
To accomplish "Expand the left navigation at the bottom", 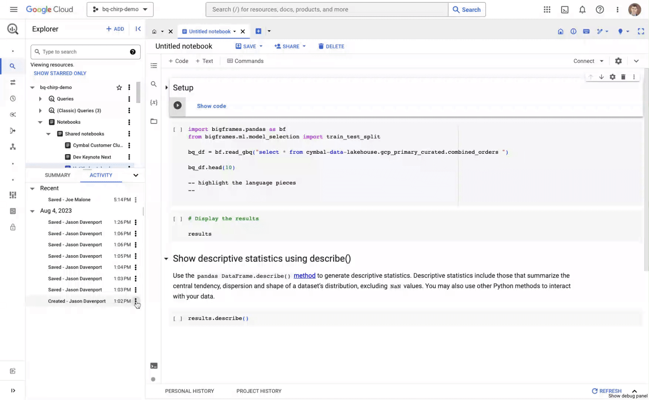I will click(x=13, y=390).
